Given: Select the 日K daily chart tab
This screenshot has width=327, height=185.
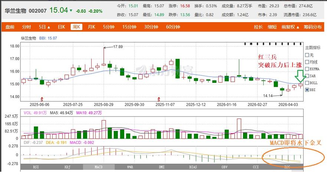Looking at the screenshot, I should coord(61,27).
